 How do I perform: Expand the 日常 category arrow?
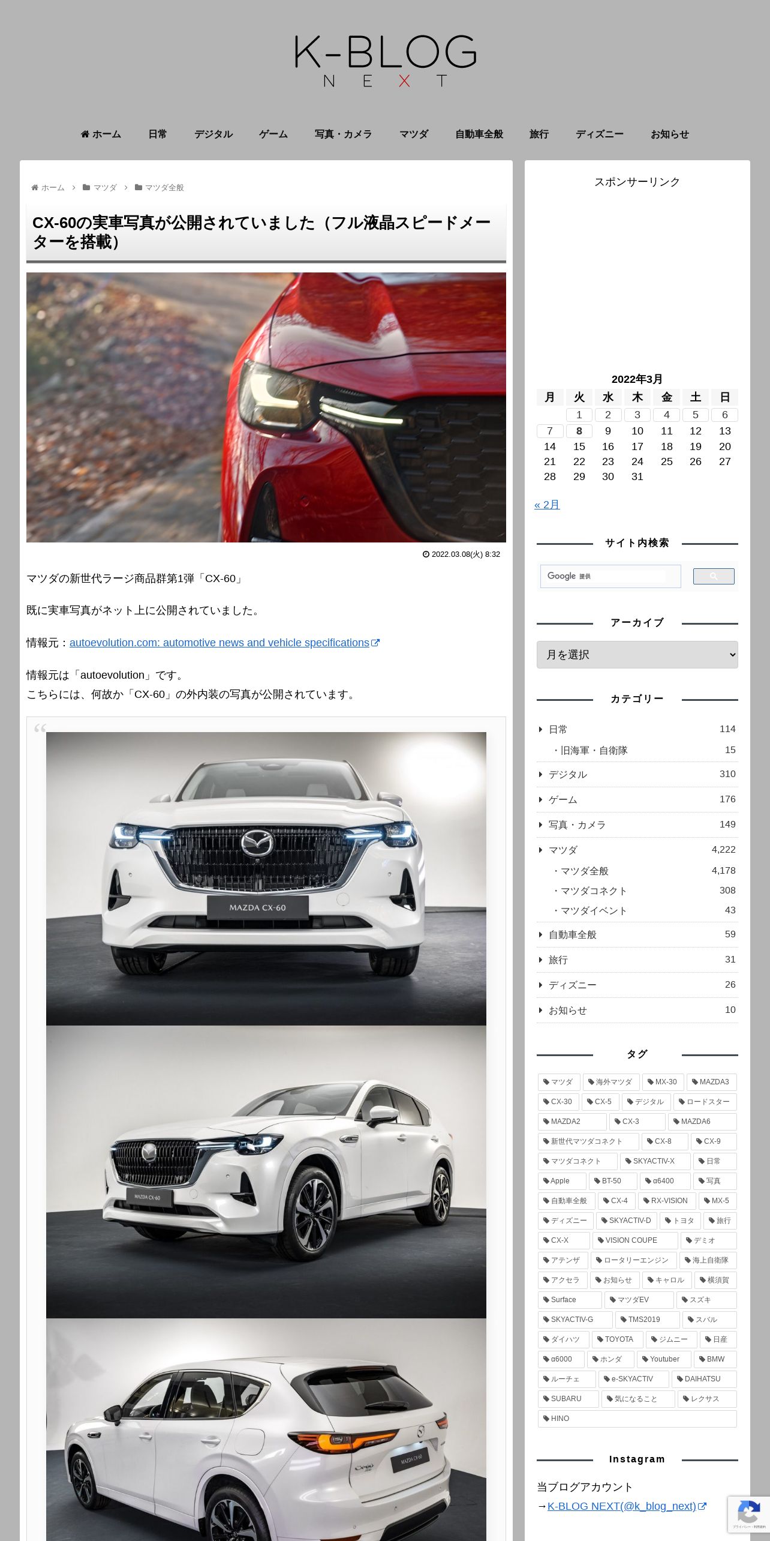tap(541, 730)
